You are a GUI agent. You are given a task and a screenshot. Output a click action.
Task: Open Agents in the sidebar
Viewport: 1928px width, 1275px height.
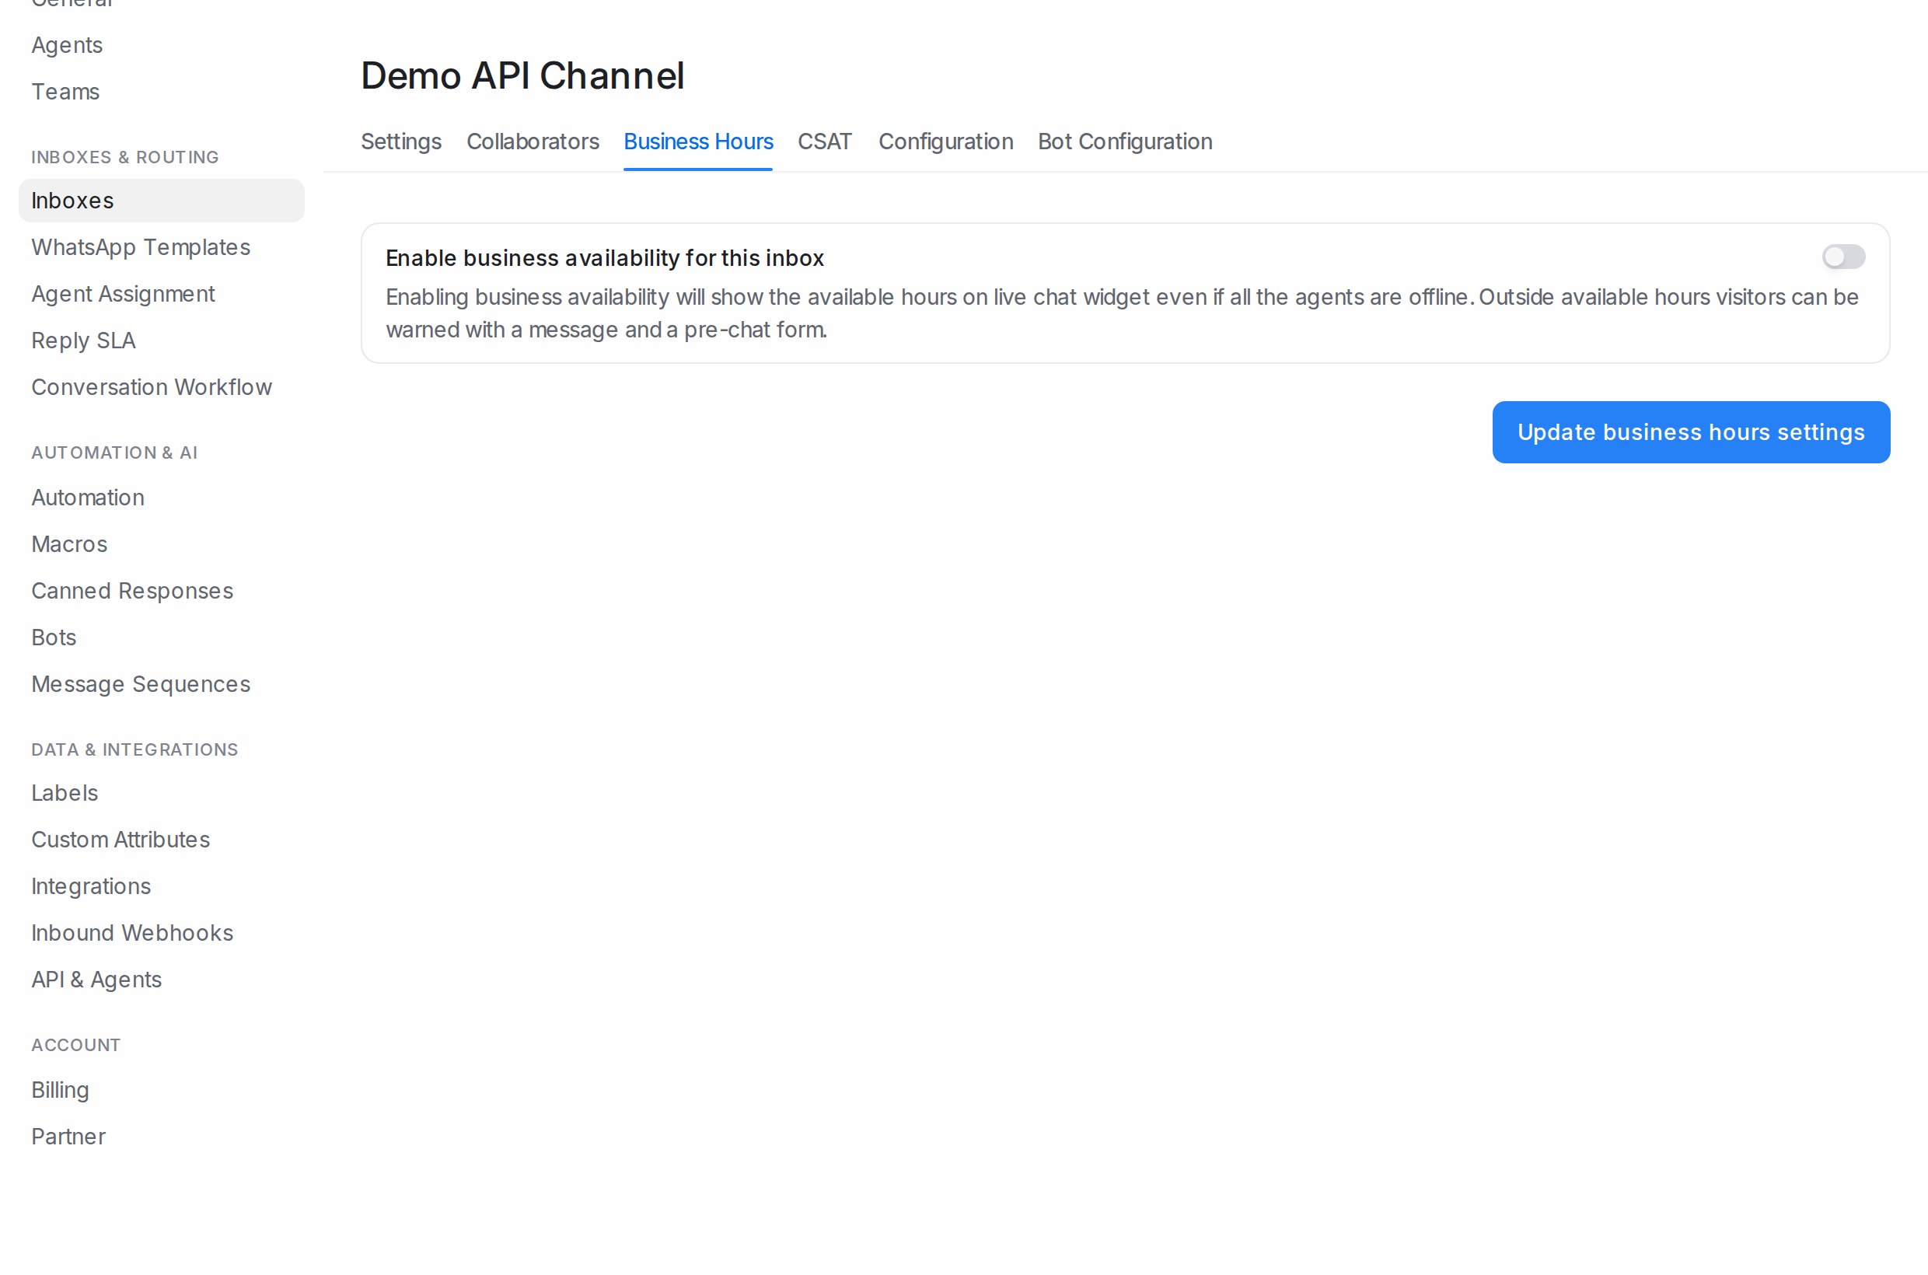click(x=67, y=46)
